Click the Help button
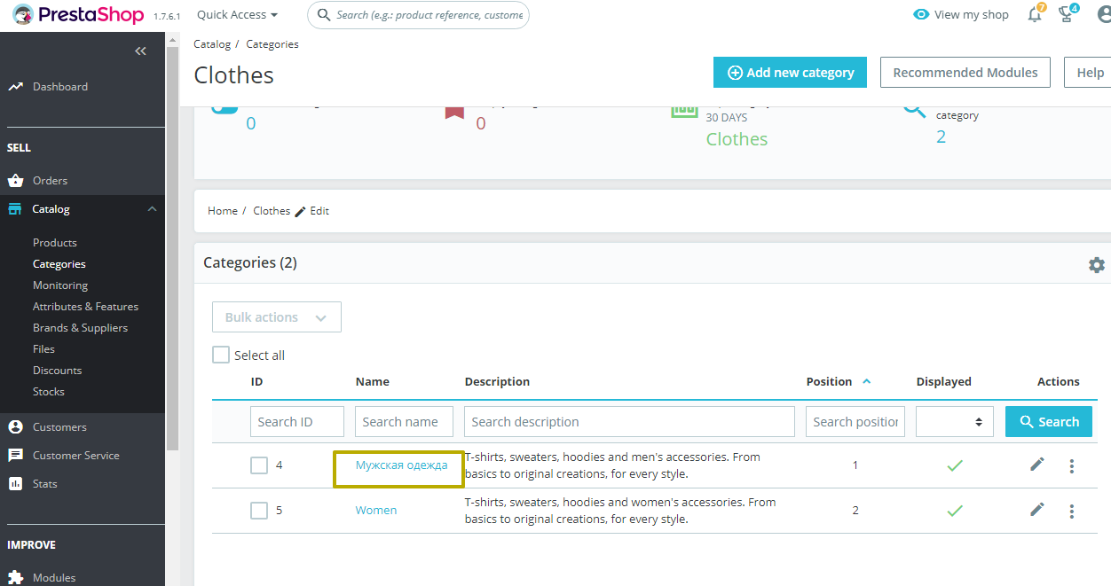The image size is (1111, 586). click(1090, 73)
